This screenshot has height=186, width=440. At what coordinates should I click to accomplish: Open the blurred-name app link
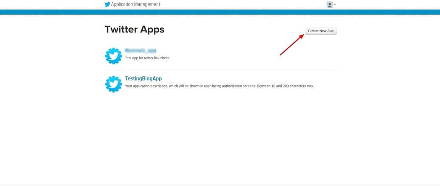pyautogui.click(x=140, y=51)
